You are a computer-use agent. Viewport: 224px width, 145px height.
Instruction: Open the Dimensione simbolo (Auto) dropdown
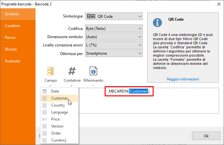[114, 37]
